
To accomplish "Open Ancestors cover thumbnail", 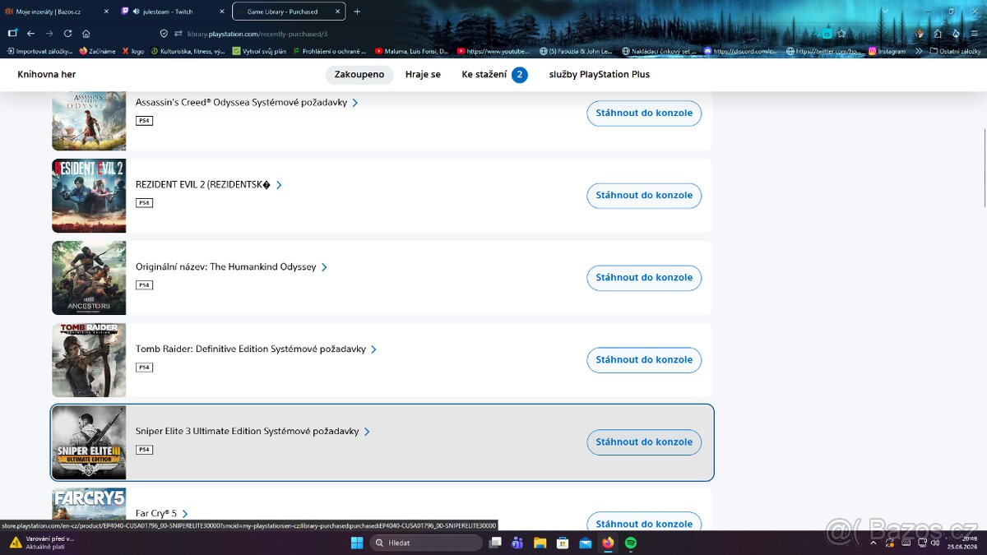I will pyautogui.click(x=89, y=278).
